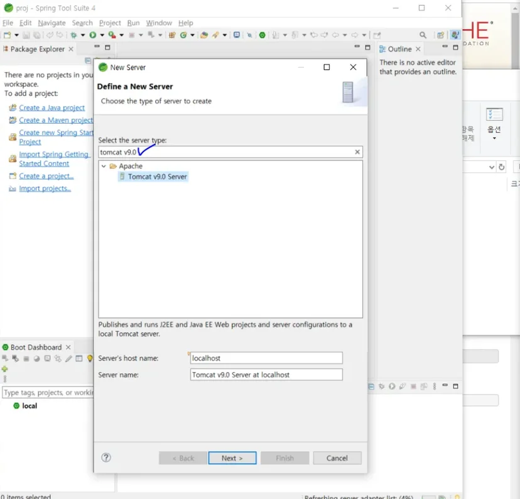Open dropdown next to New Java Class icon
The image size is (520, 499).
click(192, 35)
